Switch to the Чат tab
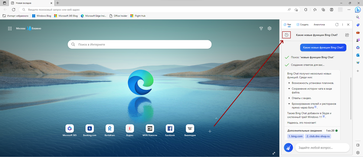Screen dimensions: 363x157 (x=287, y=24)
